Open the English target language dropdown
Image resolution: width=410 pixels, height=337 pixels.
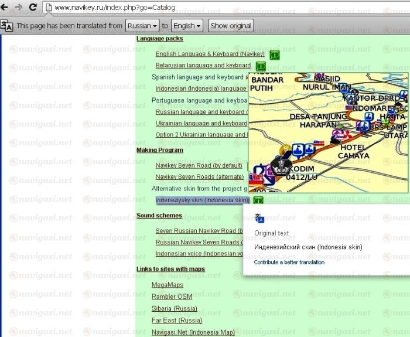pos(187,26)
